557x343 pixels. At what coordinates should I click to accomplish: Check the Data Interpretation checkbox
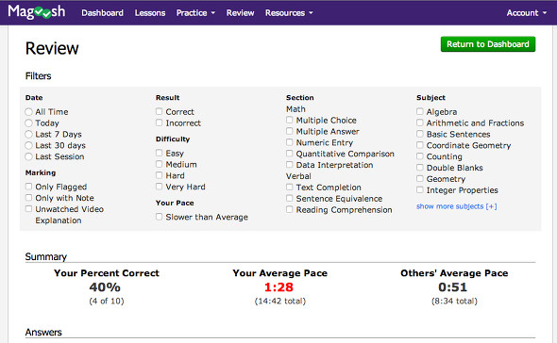click(290, 165)
